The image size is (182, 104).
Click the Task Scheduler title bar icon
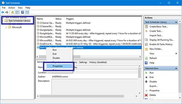click(x=3, y=3)
